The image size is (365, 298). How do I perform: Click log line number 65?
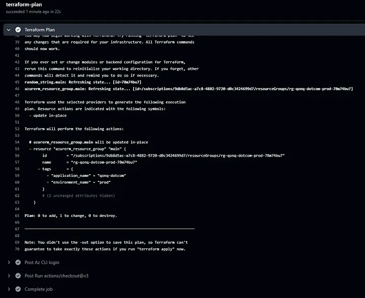pos(17,216)
